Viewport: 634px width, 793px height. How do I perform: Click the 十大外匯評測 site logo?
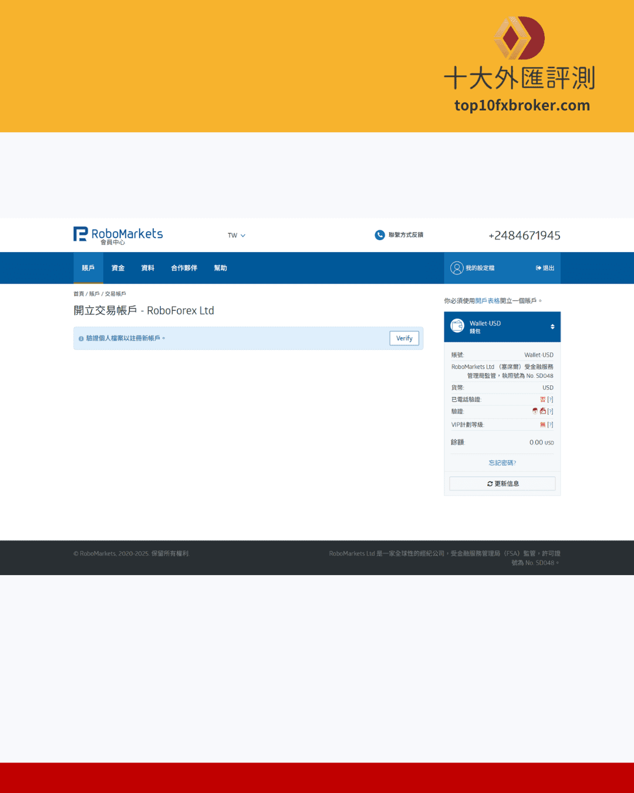[519, 61]
